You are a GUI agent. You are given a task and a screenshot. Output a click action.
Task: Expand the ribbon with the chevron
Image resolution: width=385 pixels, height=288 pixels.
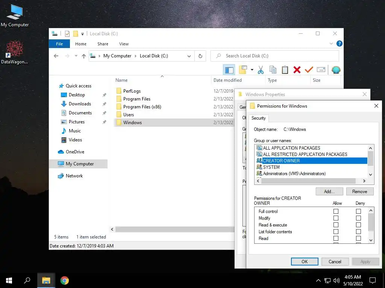coord(331,43)
